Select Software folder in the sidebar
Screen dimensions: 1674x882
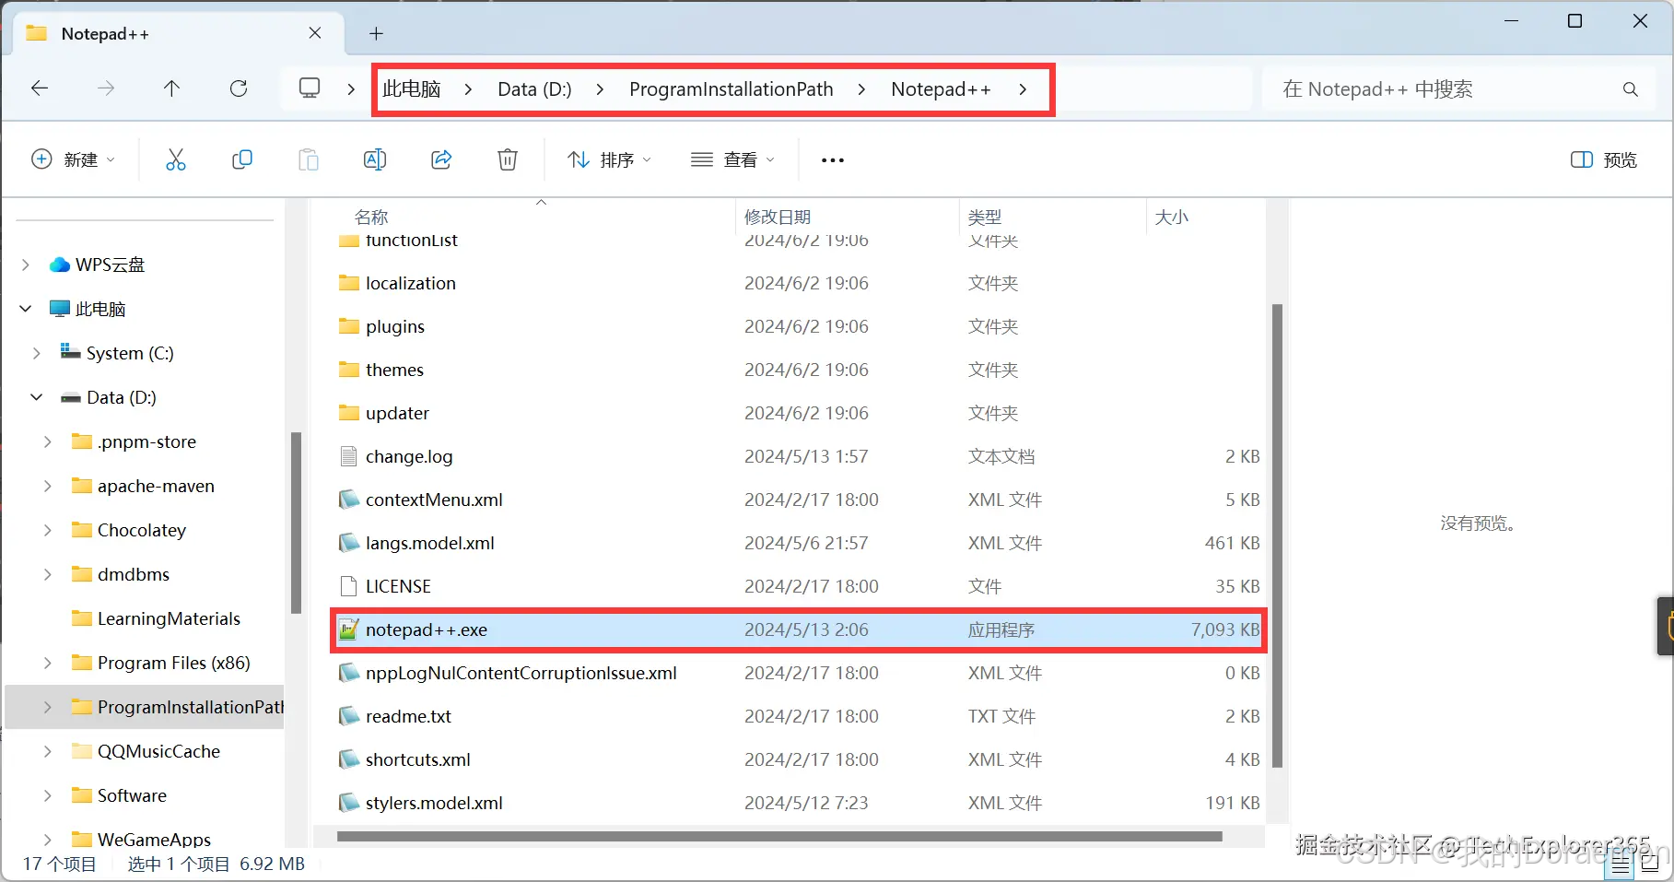pyautogui.click(x=132, y=795)
